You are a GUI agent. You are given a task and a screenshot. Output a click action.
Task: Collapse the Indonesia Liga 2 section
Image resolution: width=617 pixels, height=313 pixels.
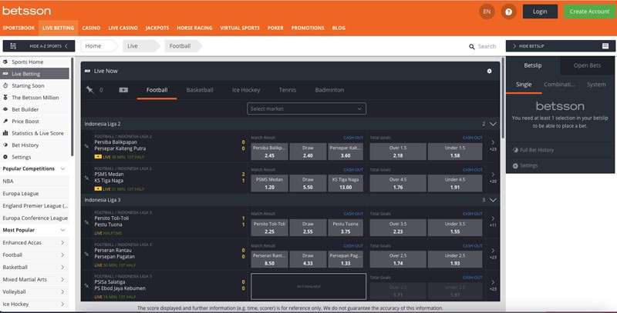click(x=493, y=124)
